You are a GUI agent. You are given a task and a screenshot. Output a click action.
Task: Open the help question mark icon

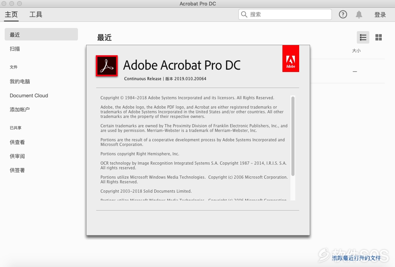pos(342,14)
